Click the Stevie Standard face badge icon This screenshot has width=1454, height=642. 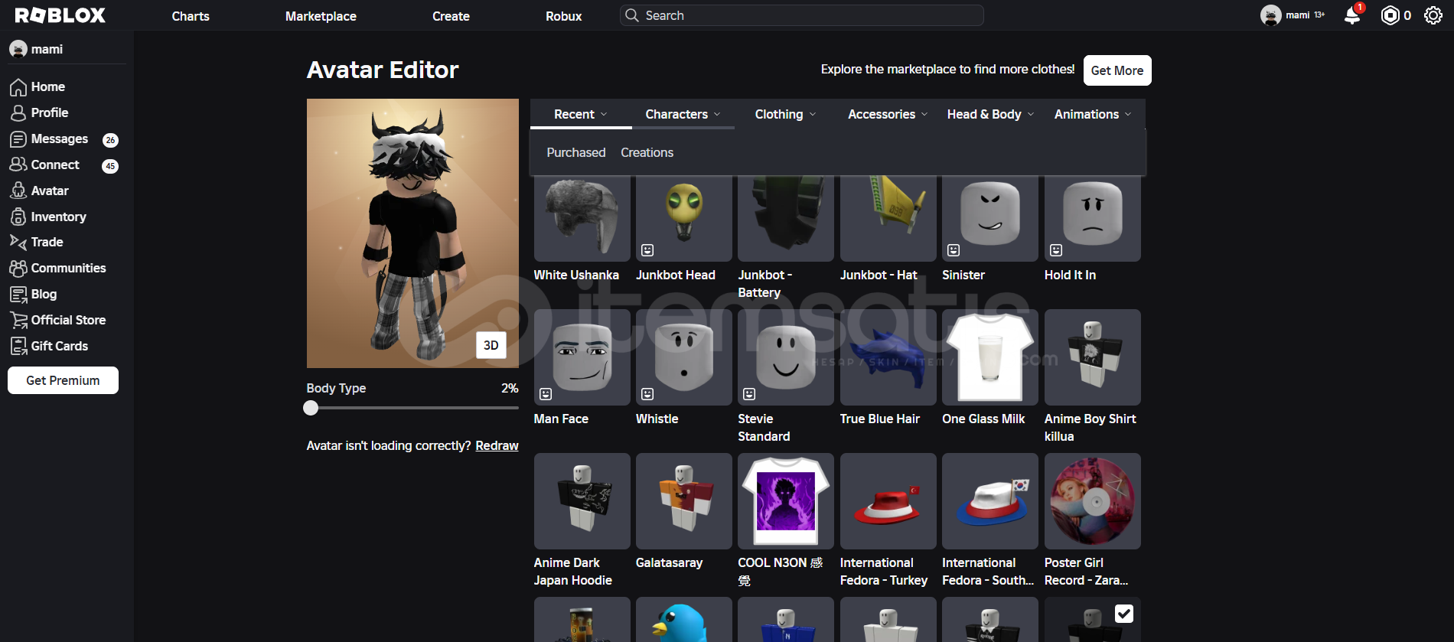pyautogui.click(x=749, y=394)
